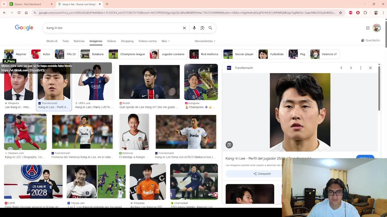This screenshot has width=387, height=217.
Task: Expand the Más menu
Action: [166, 41]
